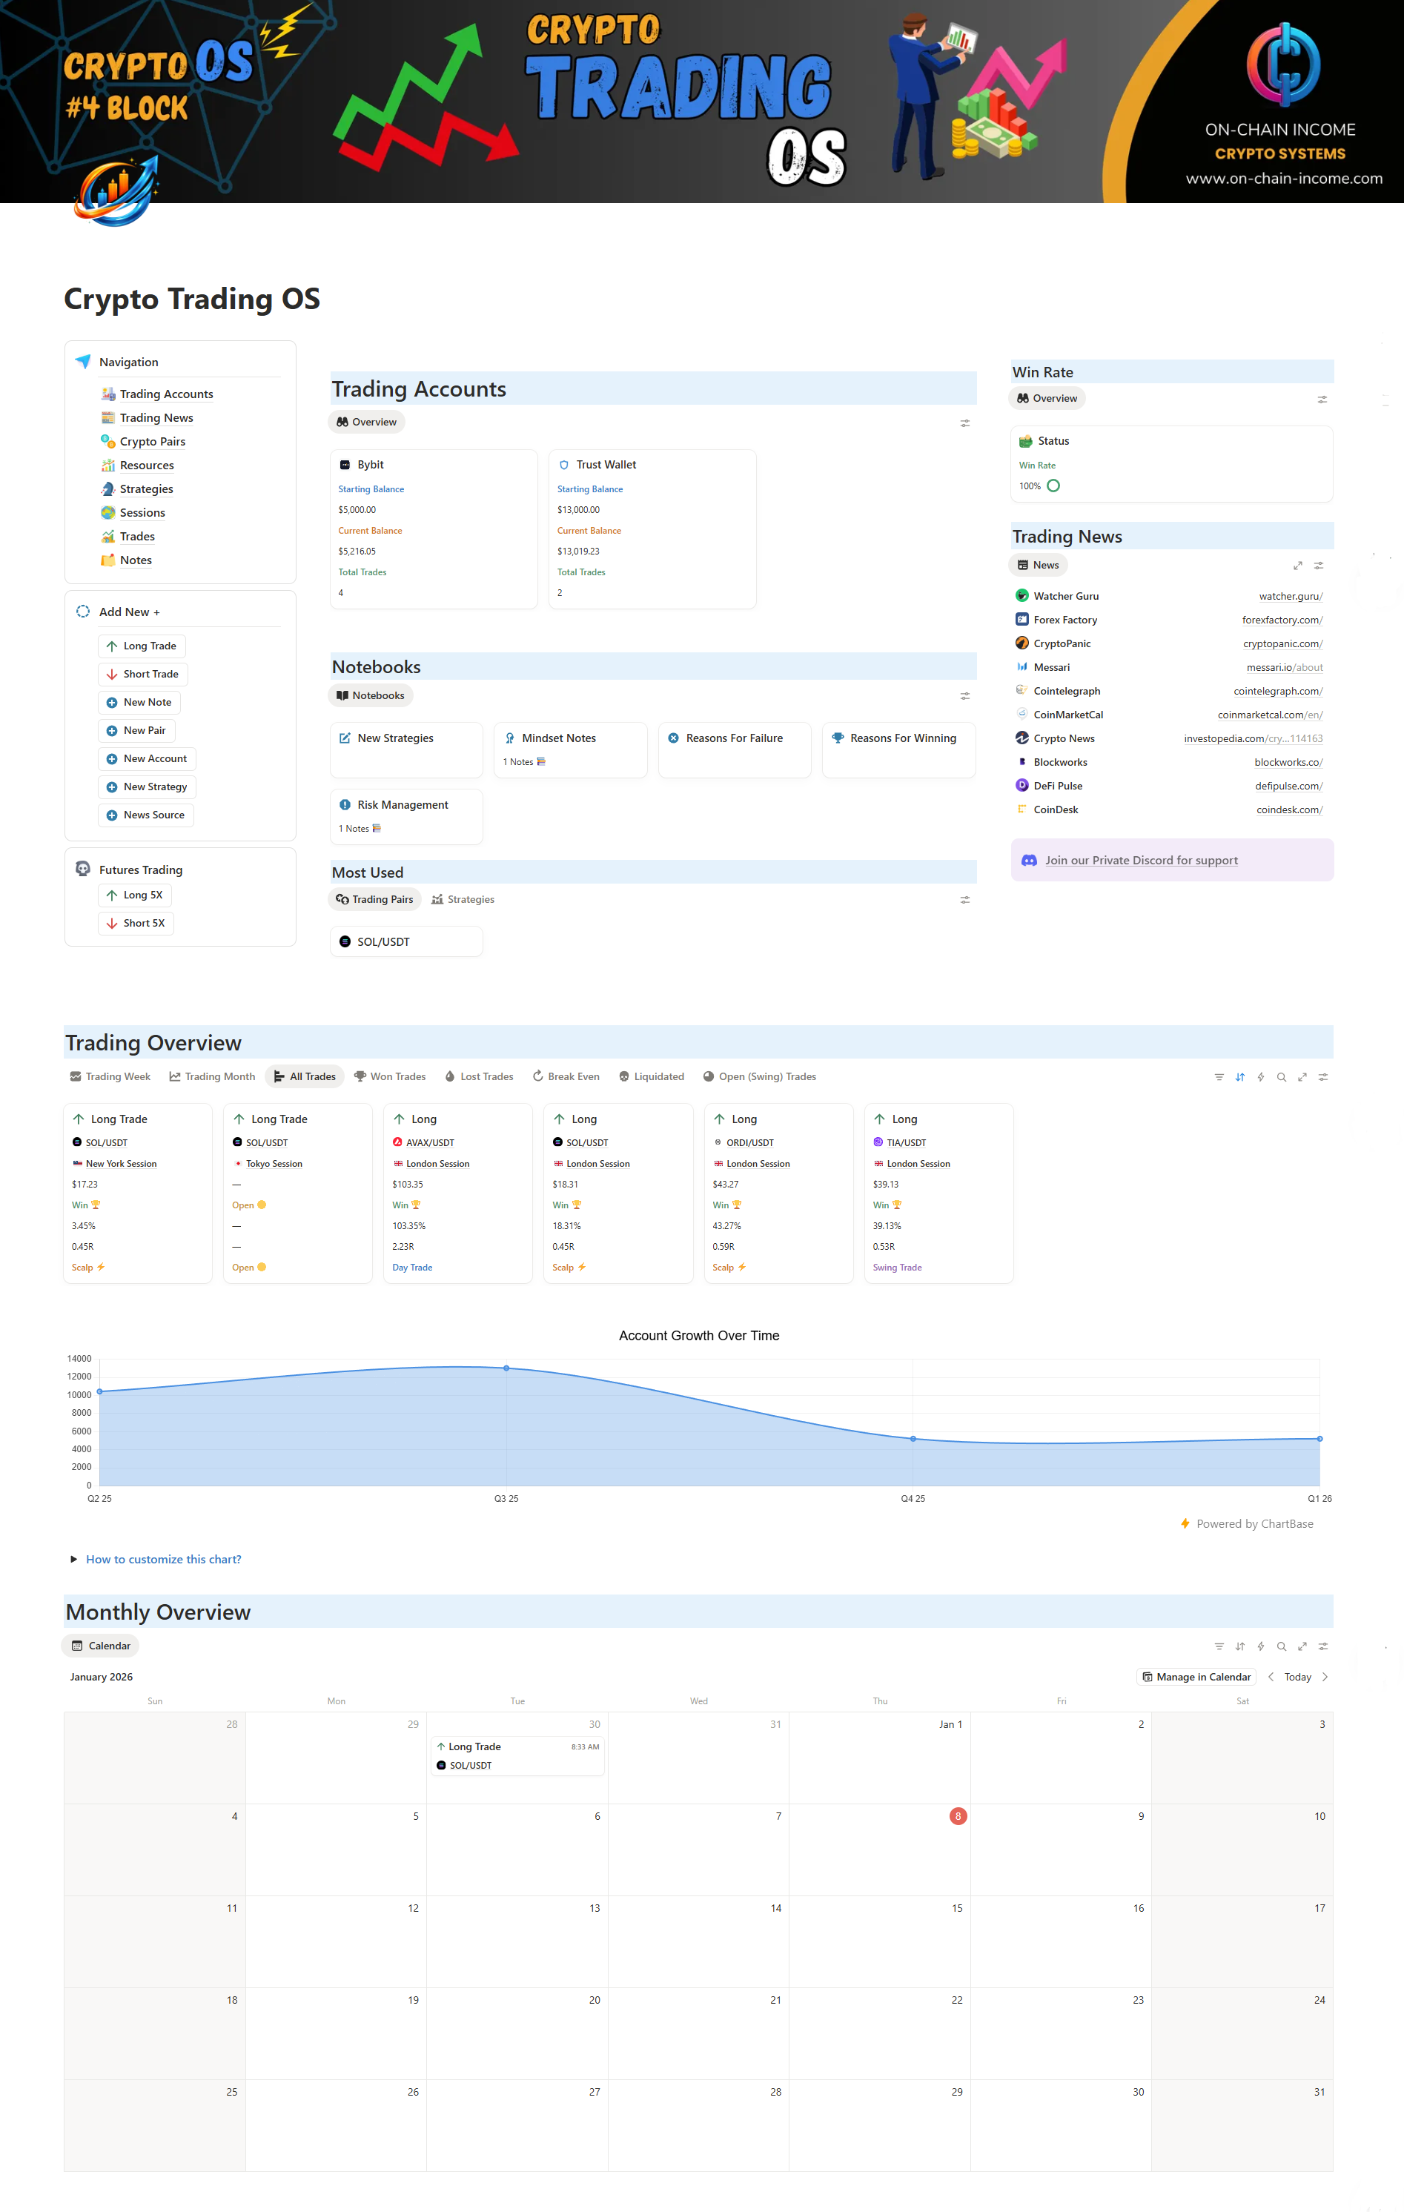Click the account growth chart data point at Q3 25

point(506,1368)
